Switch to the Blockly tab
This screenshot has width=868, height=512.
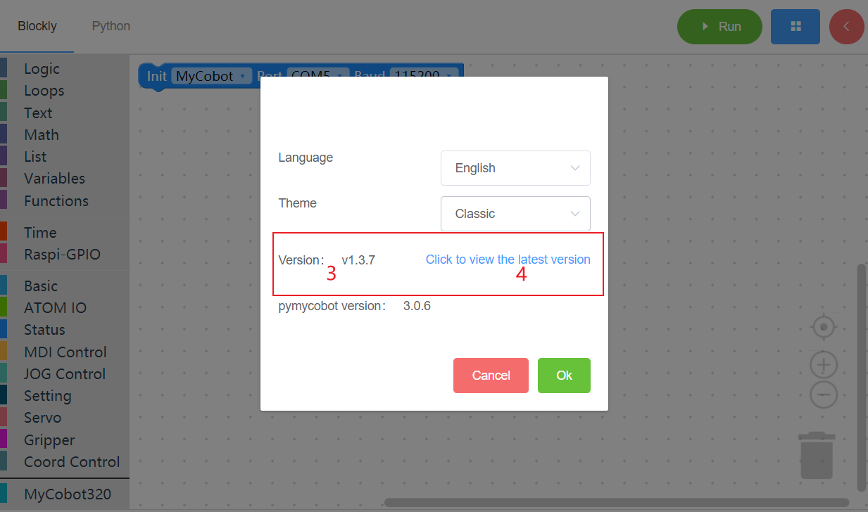click(x=39, y=25)
